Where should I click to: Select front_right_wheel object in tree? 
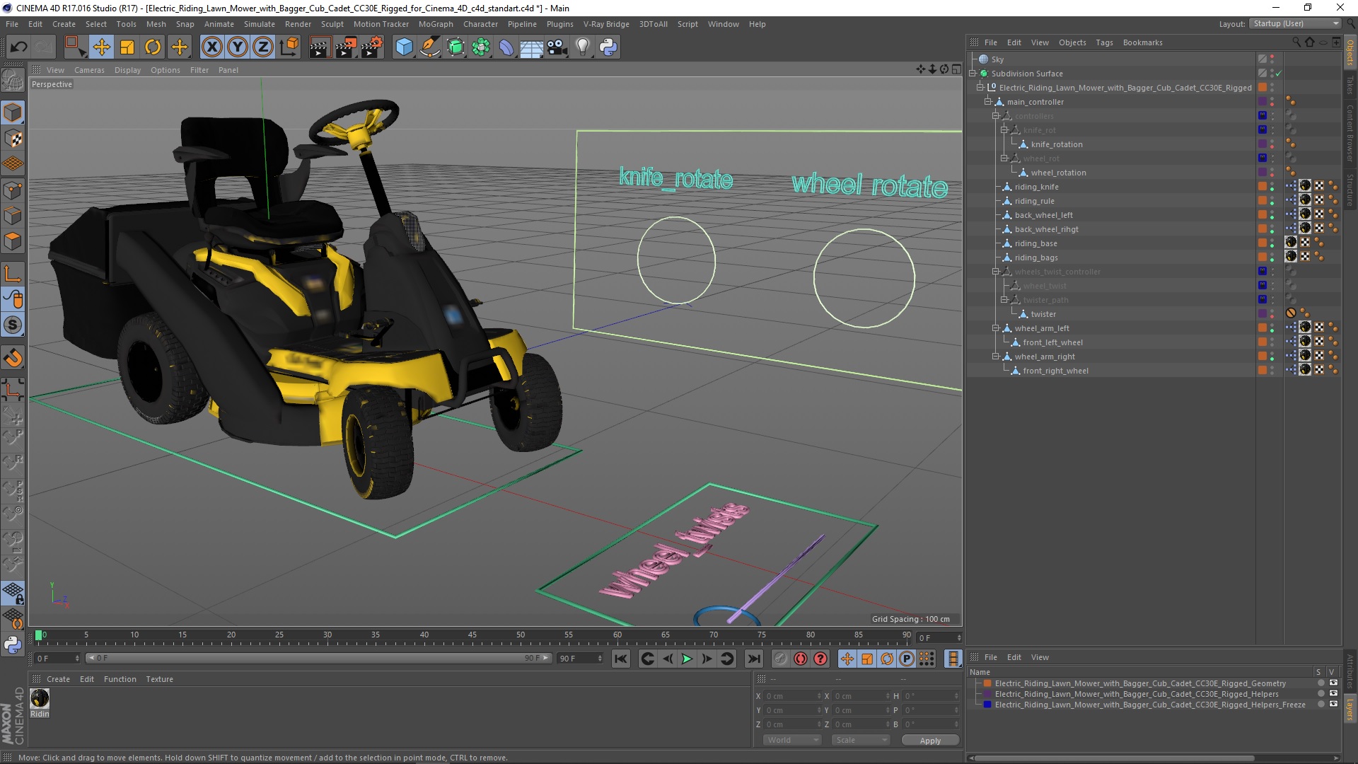[1055, 371]
